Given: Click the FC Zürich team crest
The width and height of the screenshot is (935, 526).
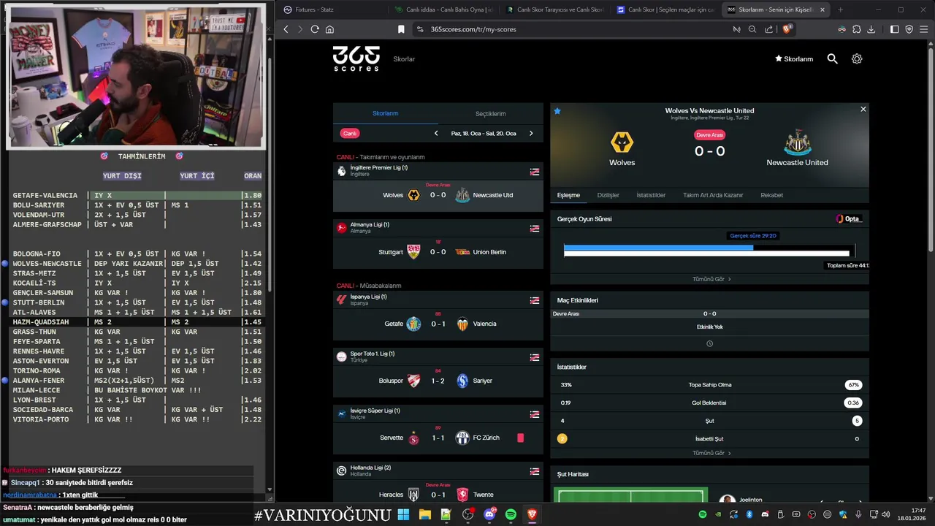Looking at the screenshot, I should coord(462,438).
